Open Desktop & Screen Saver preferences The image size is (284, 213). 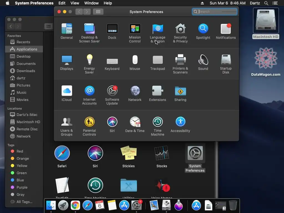click(89, 33)
